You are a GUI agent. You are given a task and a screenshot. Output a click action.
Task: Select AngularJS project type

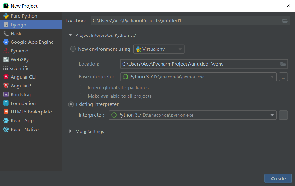(31, 86)
